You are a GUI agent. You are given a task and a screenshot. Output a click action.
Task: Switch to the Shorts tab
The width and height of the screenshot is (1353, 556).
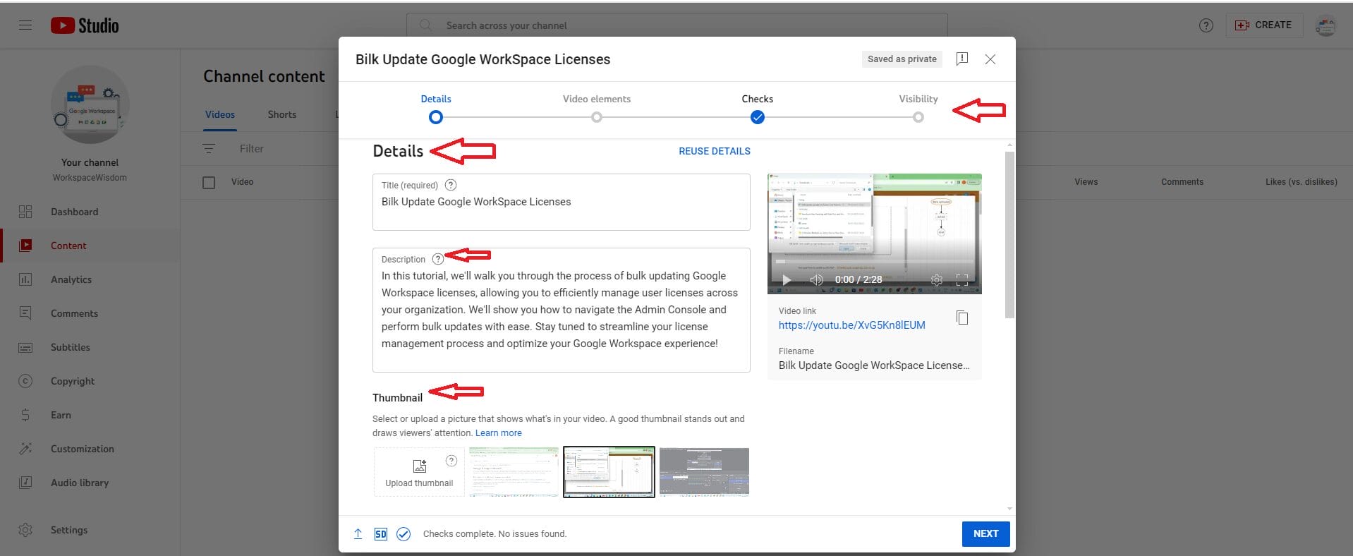pyautogui.click(x=281, y=114)
